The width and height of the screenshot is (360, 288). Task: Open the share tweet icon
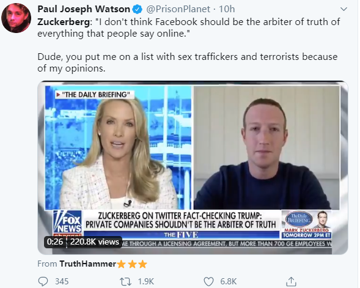[x=291, y=281]
